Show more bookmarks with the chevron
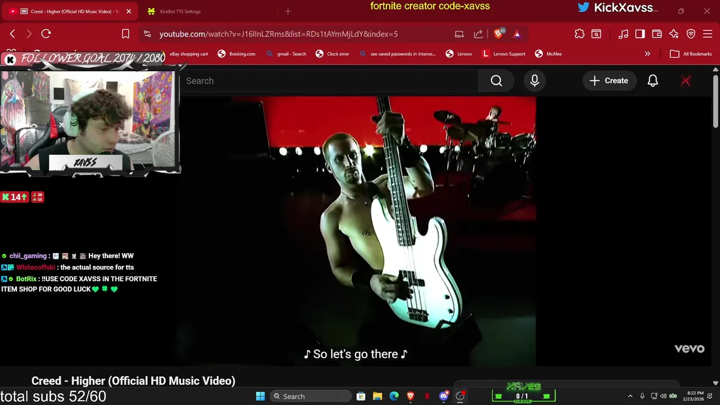Viewport: 720px width, 405px height. 647,54
